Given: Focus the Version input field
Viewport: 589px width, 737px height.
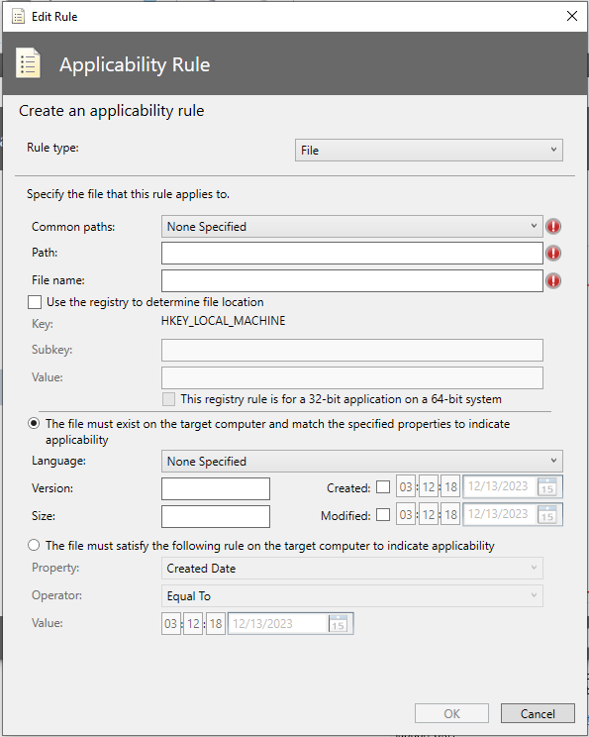Looking at the screenshot, I should [216, 488].
